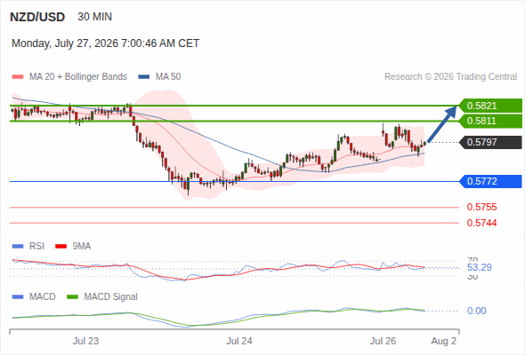
Task: Click the blue MACD legend swatch
Action: point(18,297)
